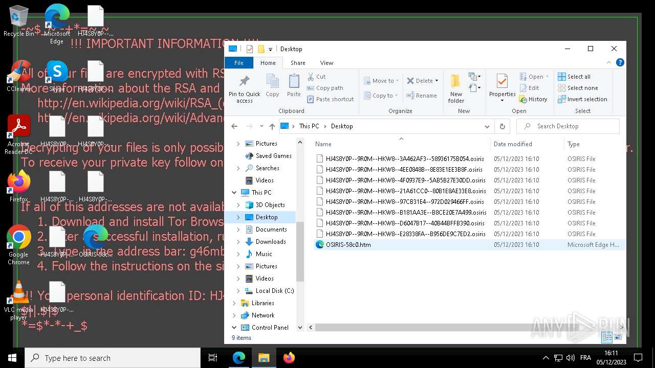This screenshot has width=655, height=368.
Task: Select Downloads in navigation tree
Action: (271, 242)
